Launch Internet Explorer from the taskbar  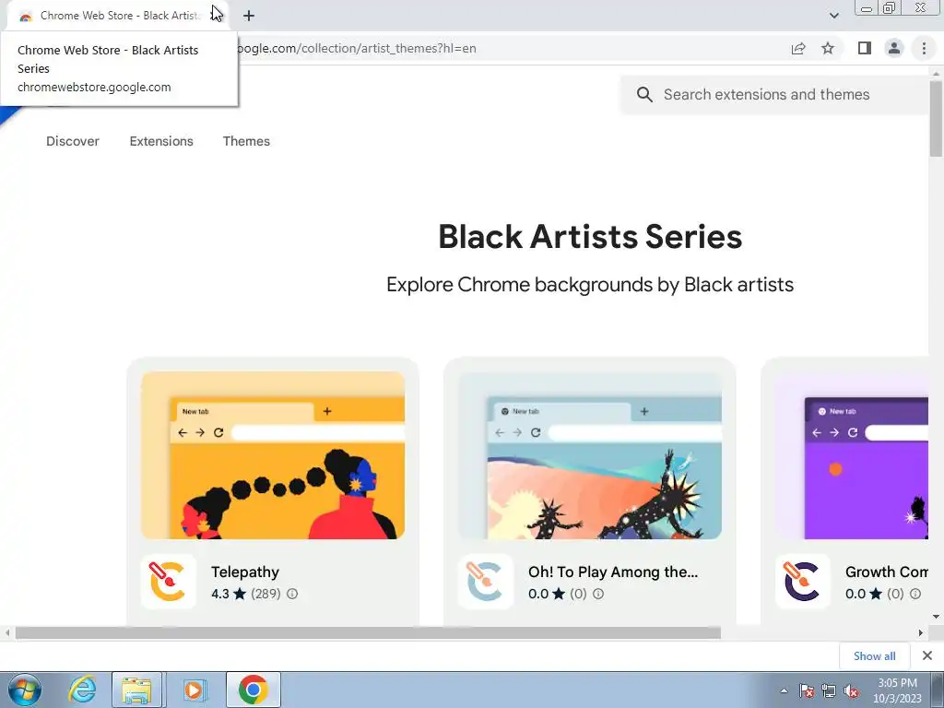pos(82,690)
